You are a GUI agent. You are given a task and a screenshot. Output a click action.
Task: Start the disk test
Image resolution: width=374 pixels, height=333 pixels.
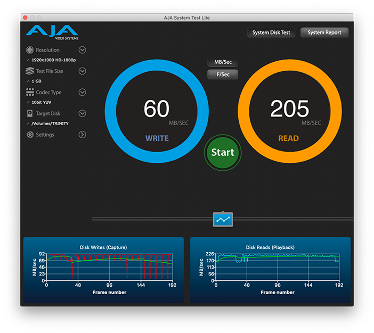click(223, 153)
